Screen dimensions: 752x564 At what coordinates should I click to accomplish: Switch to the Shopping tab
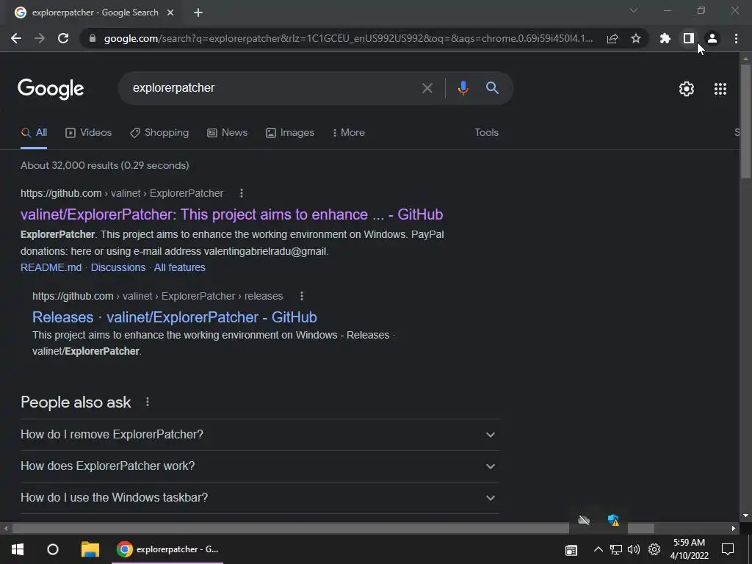click(x=159, y=133)
